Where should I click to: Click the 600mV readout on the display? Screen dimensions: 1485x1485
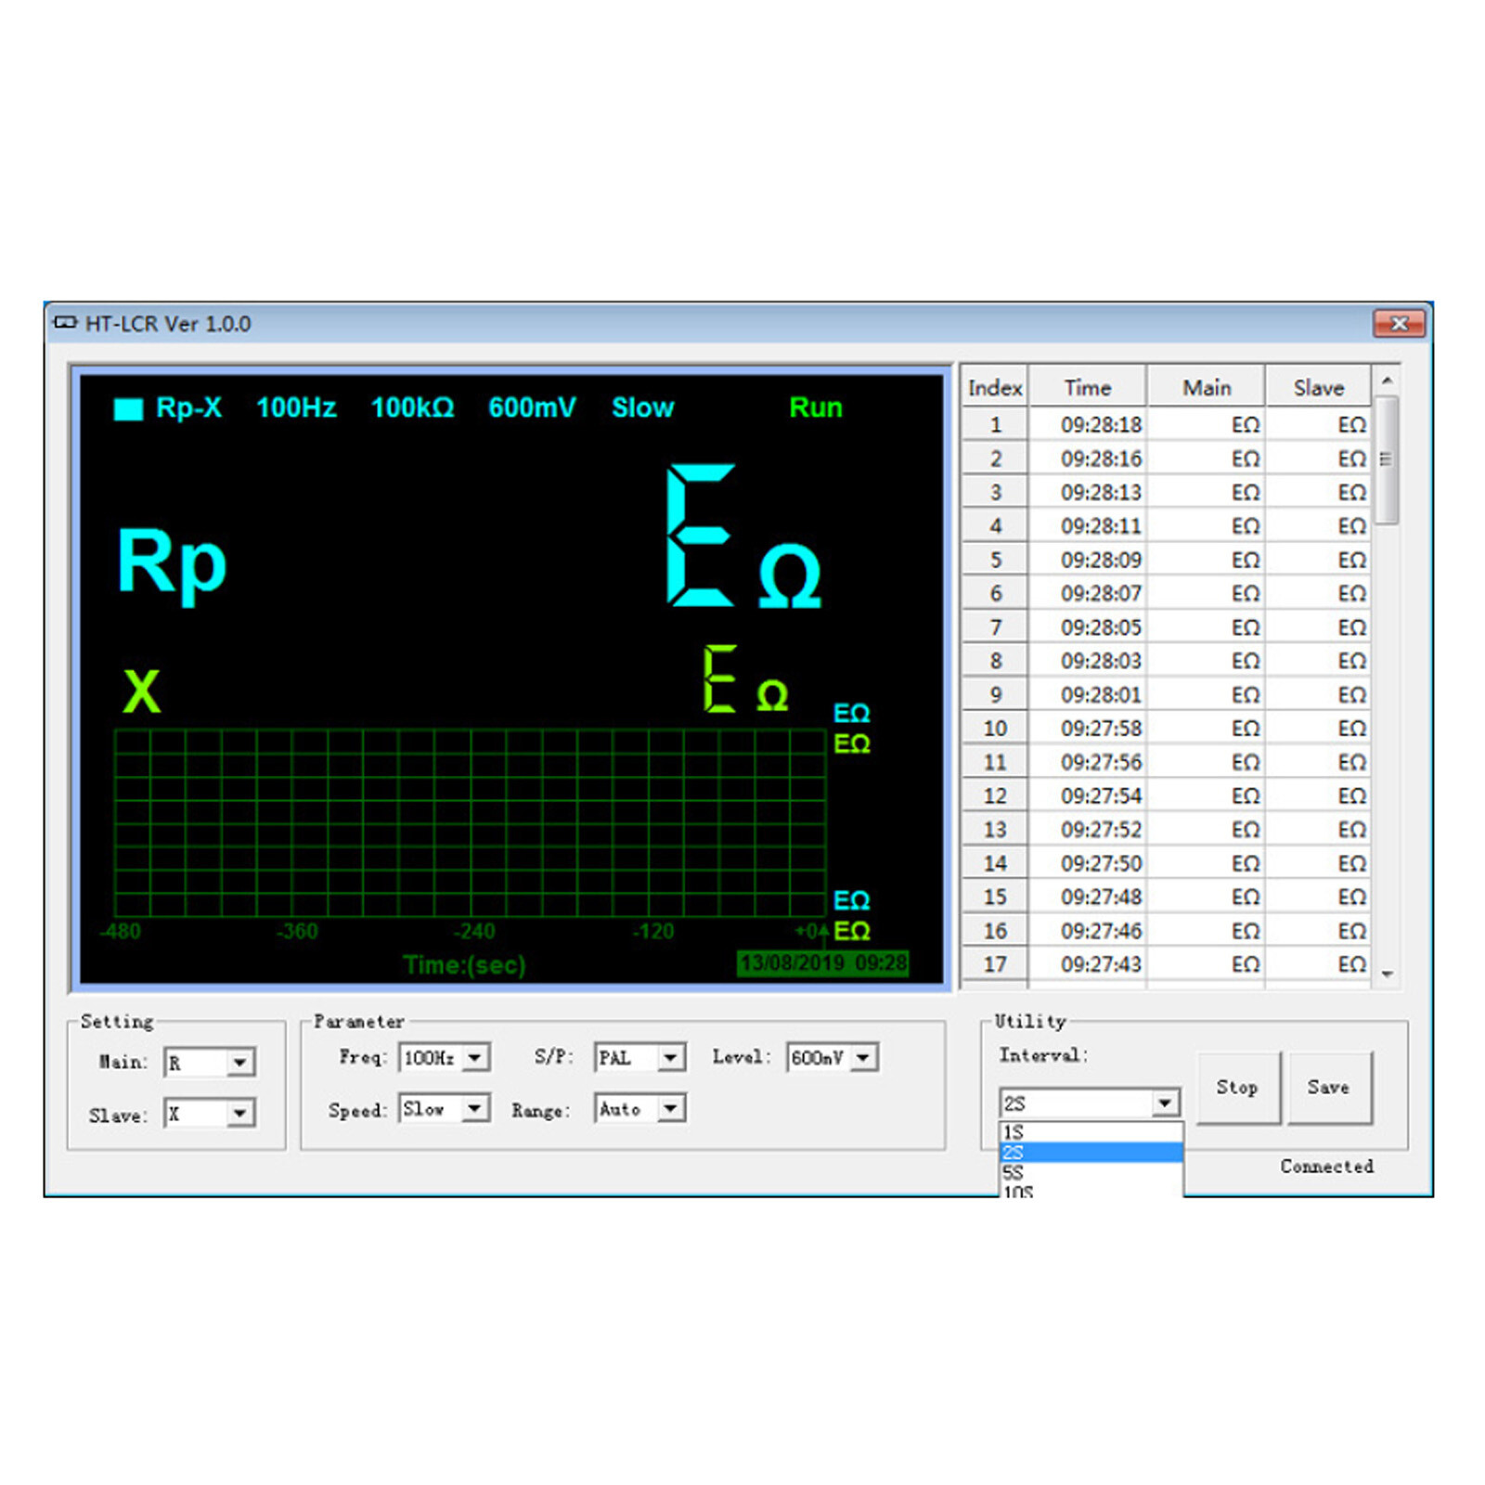pos(532,407)
